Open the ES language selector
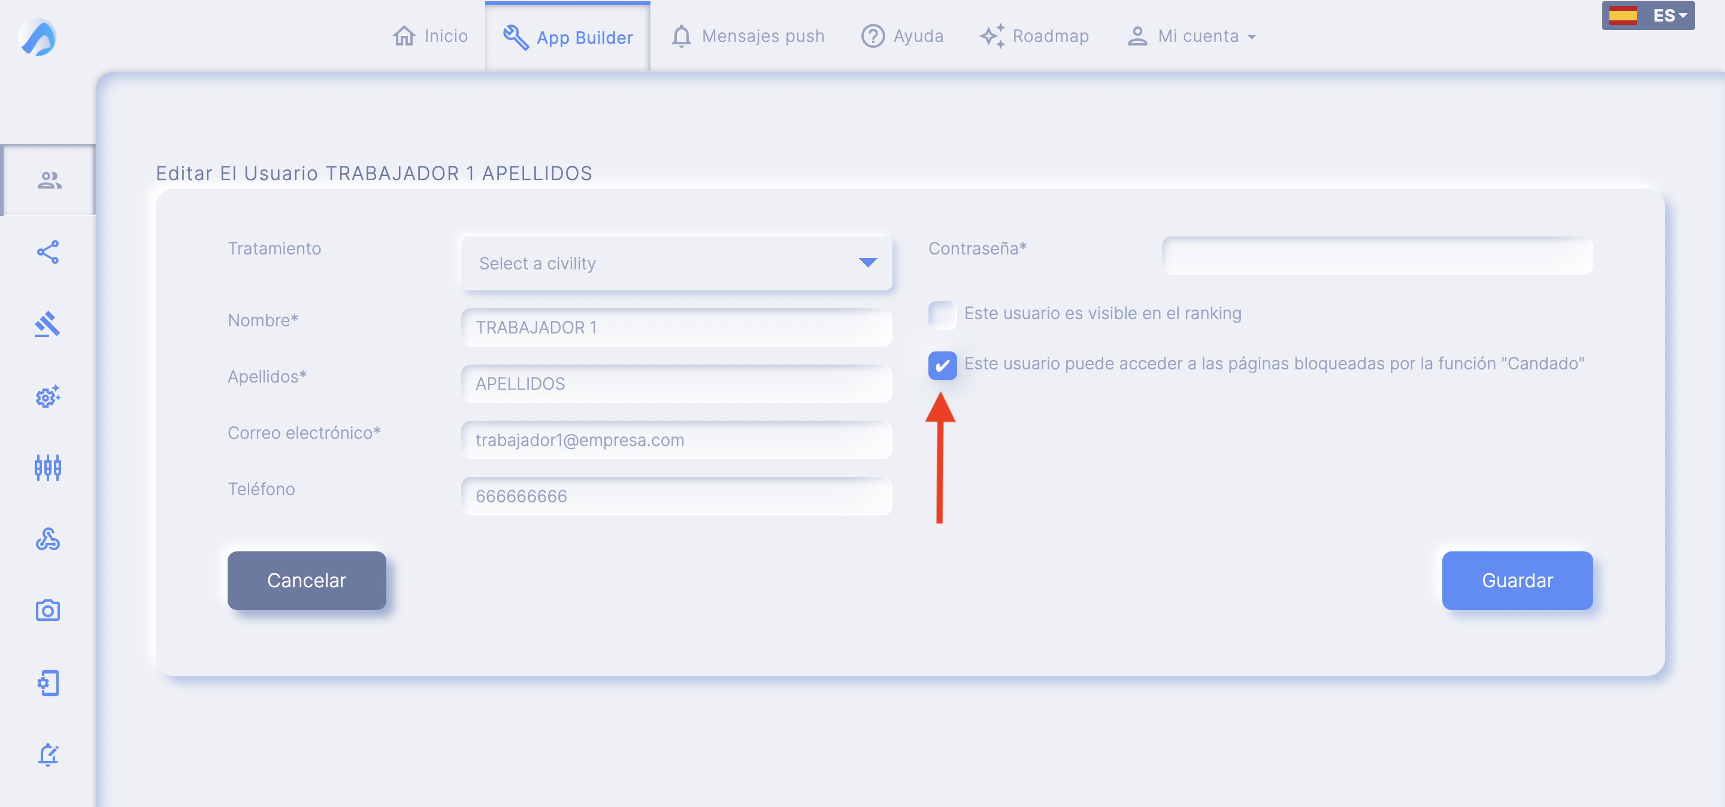 [x=1648, y=16]
